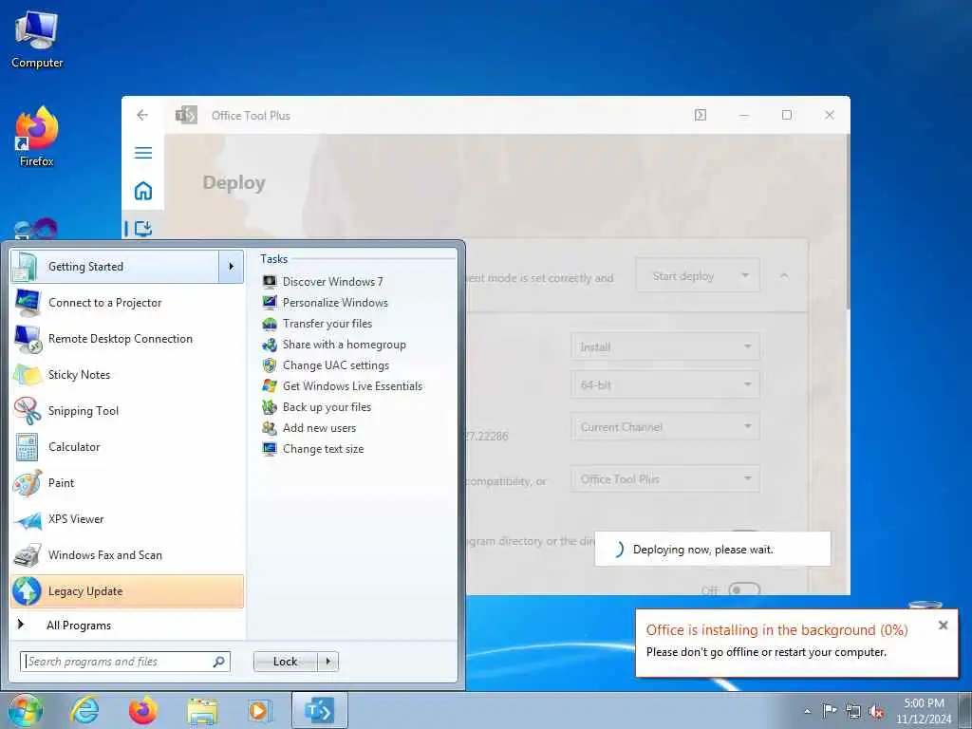Viewport: 972px width, 729px height.
Task: Open the Computer desktop icon
Action: (x=37, y=40)
